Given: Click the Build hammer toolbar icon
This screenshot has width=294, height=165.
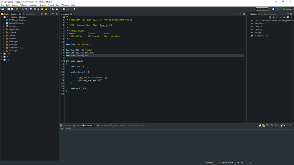Looking at the screenshot, I should (17, 9).
